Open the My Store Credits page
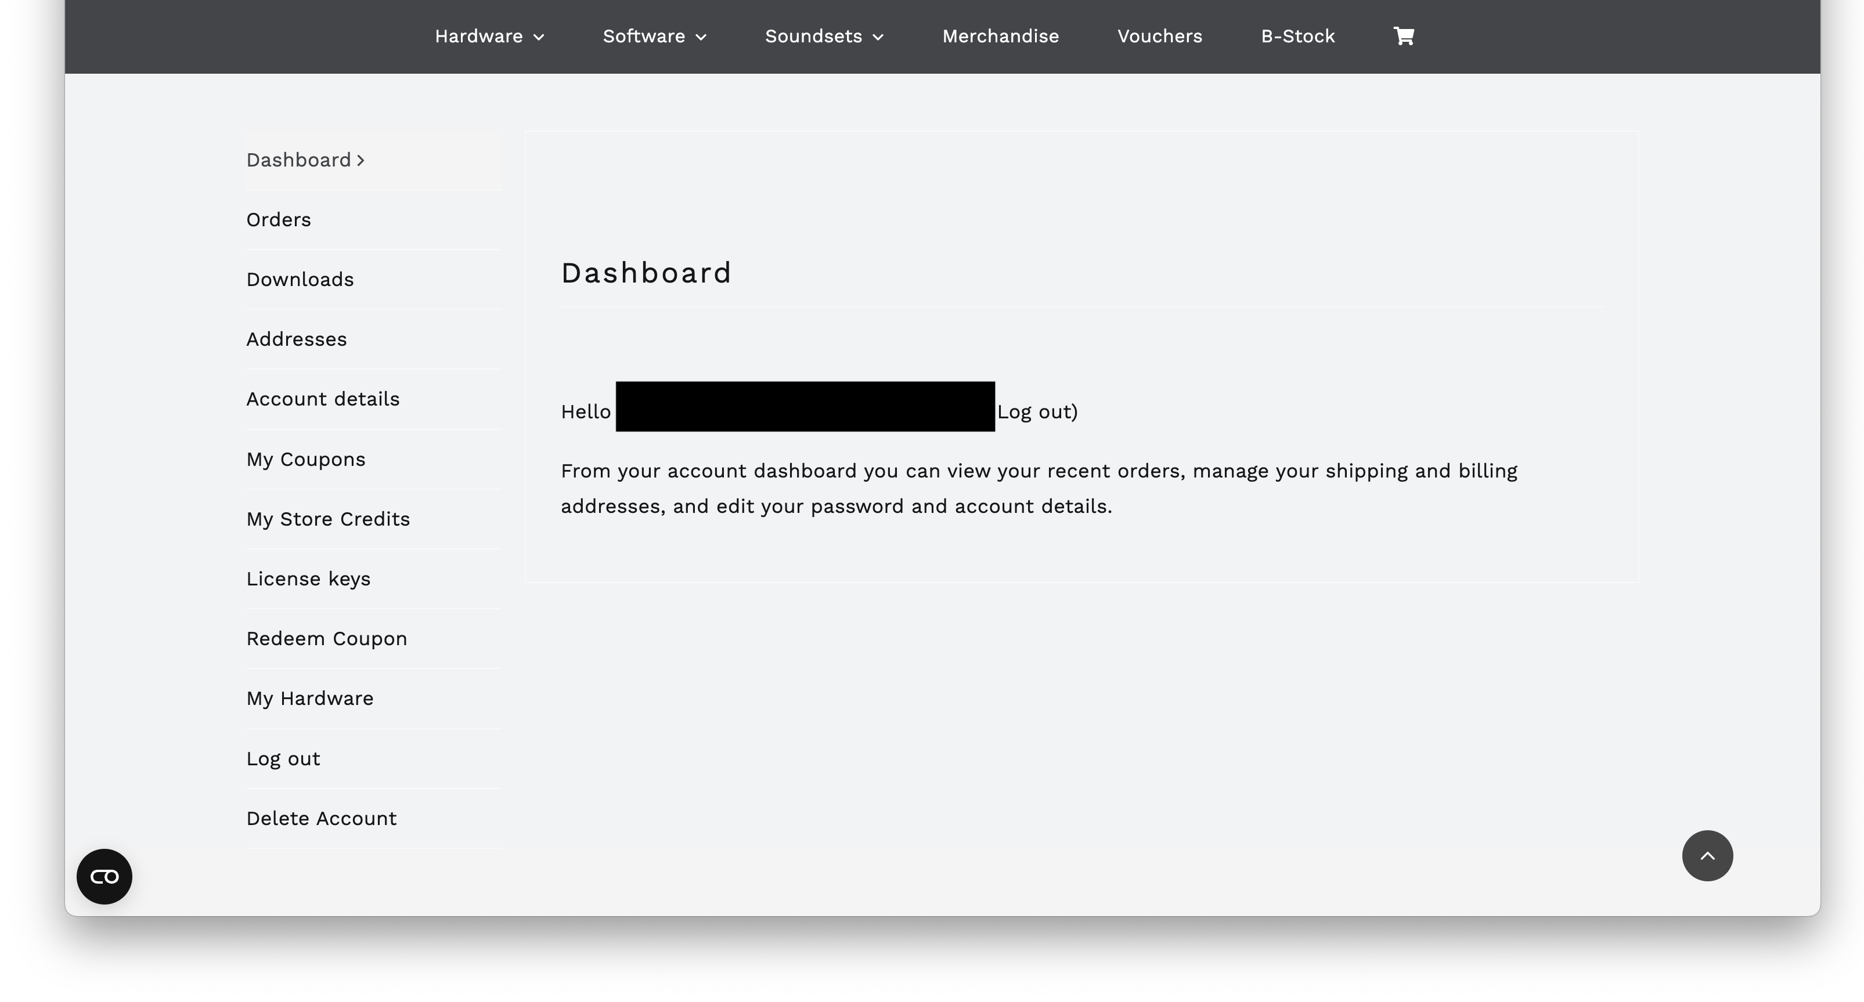Image resolution: width=1864 pixels, height=1002 pixels. [x=328, y=519]
